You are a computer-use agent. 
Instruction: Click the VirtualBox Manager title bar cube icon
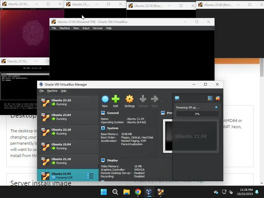pyautogui.click(x=41, y=85)
